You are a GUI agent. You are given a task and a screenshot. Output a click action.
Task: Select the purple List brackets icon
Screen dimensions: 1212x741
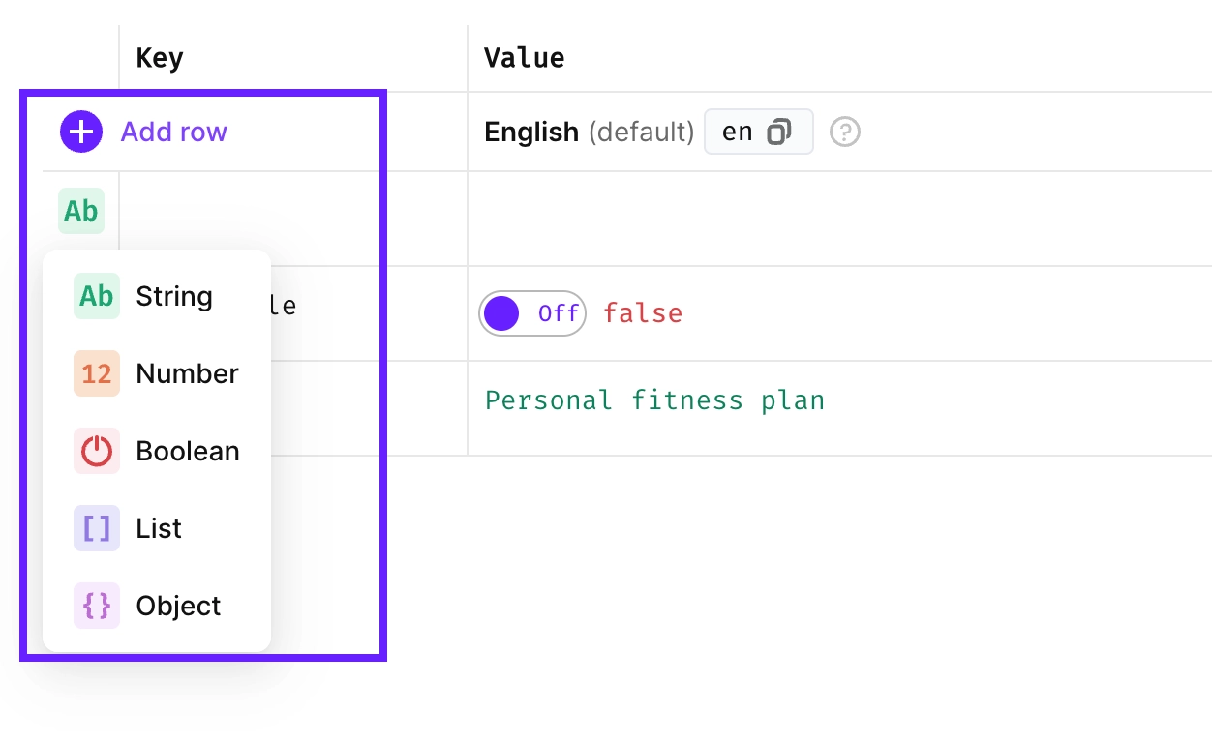95,528
